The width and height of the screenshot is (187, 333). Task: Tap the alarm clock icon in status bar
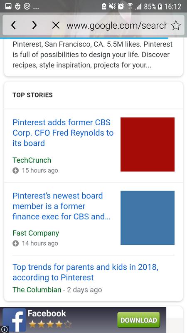pyautogui.click(x=121, y=7)
